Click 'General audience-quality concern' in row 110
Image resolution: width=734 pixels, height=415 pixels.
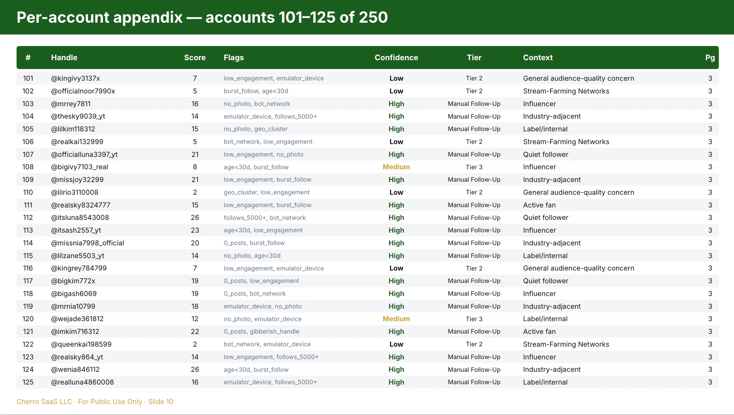click(578, 192)
